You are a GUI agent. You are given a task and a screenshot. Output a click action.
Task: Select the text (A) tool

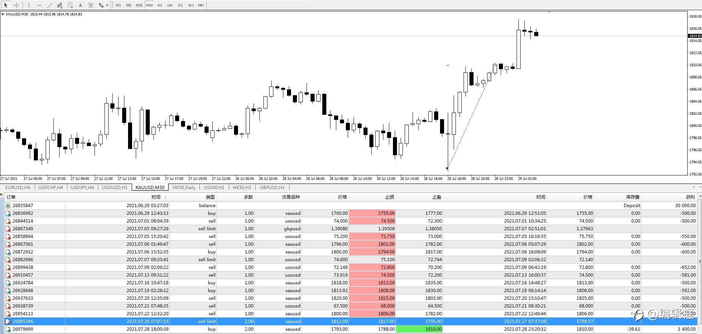point(80,5)
